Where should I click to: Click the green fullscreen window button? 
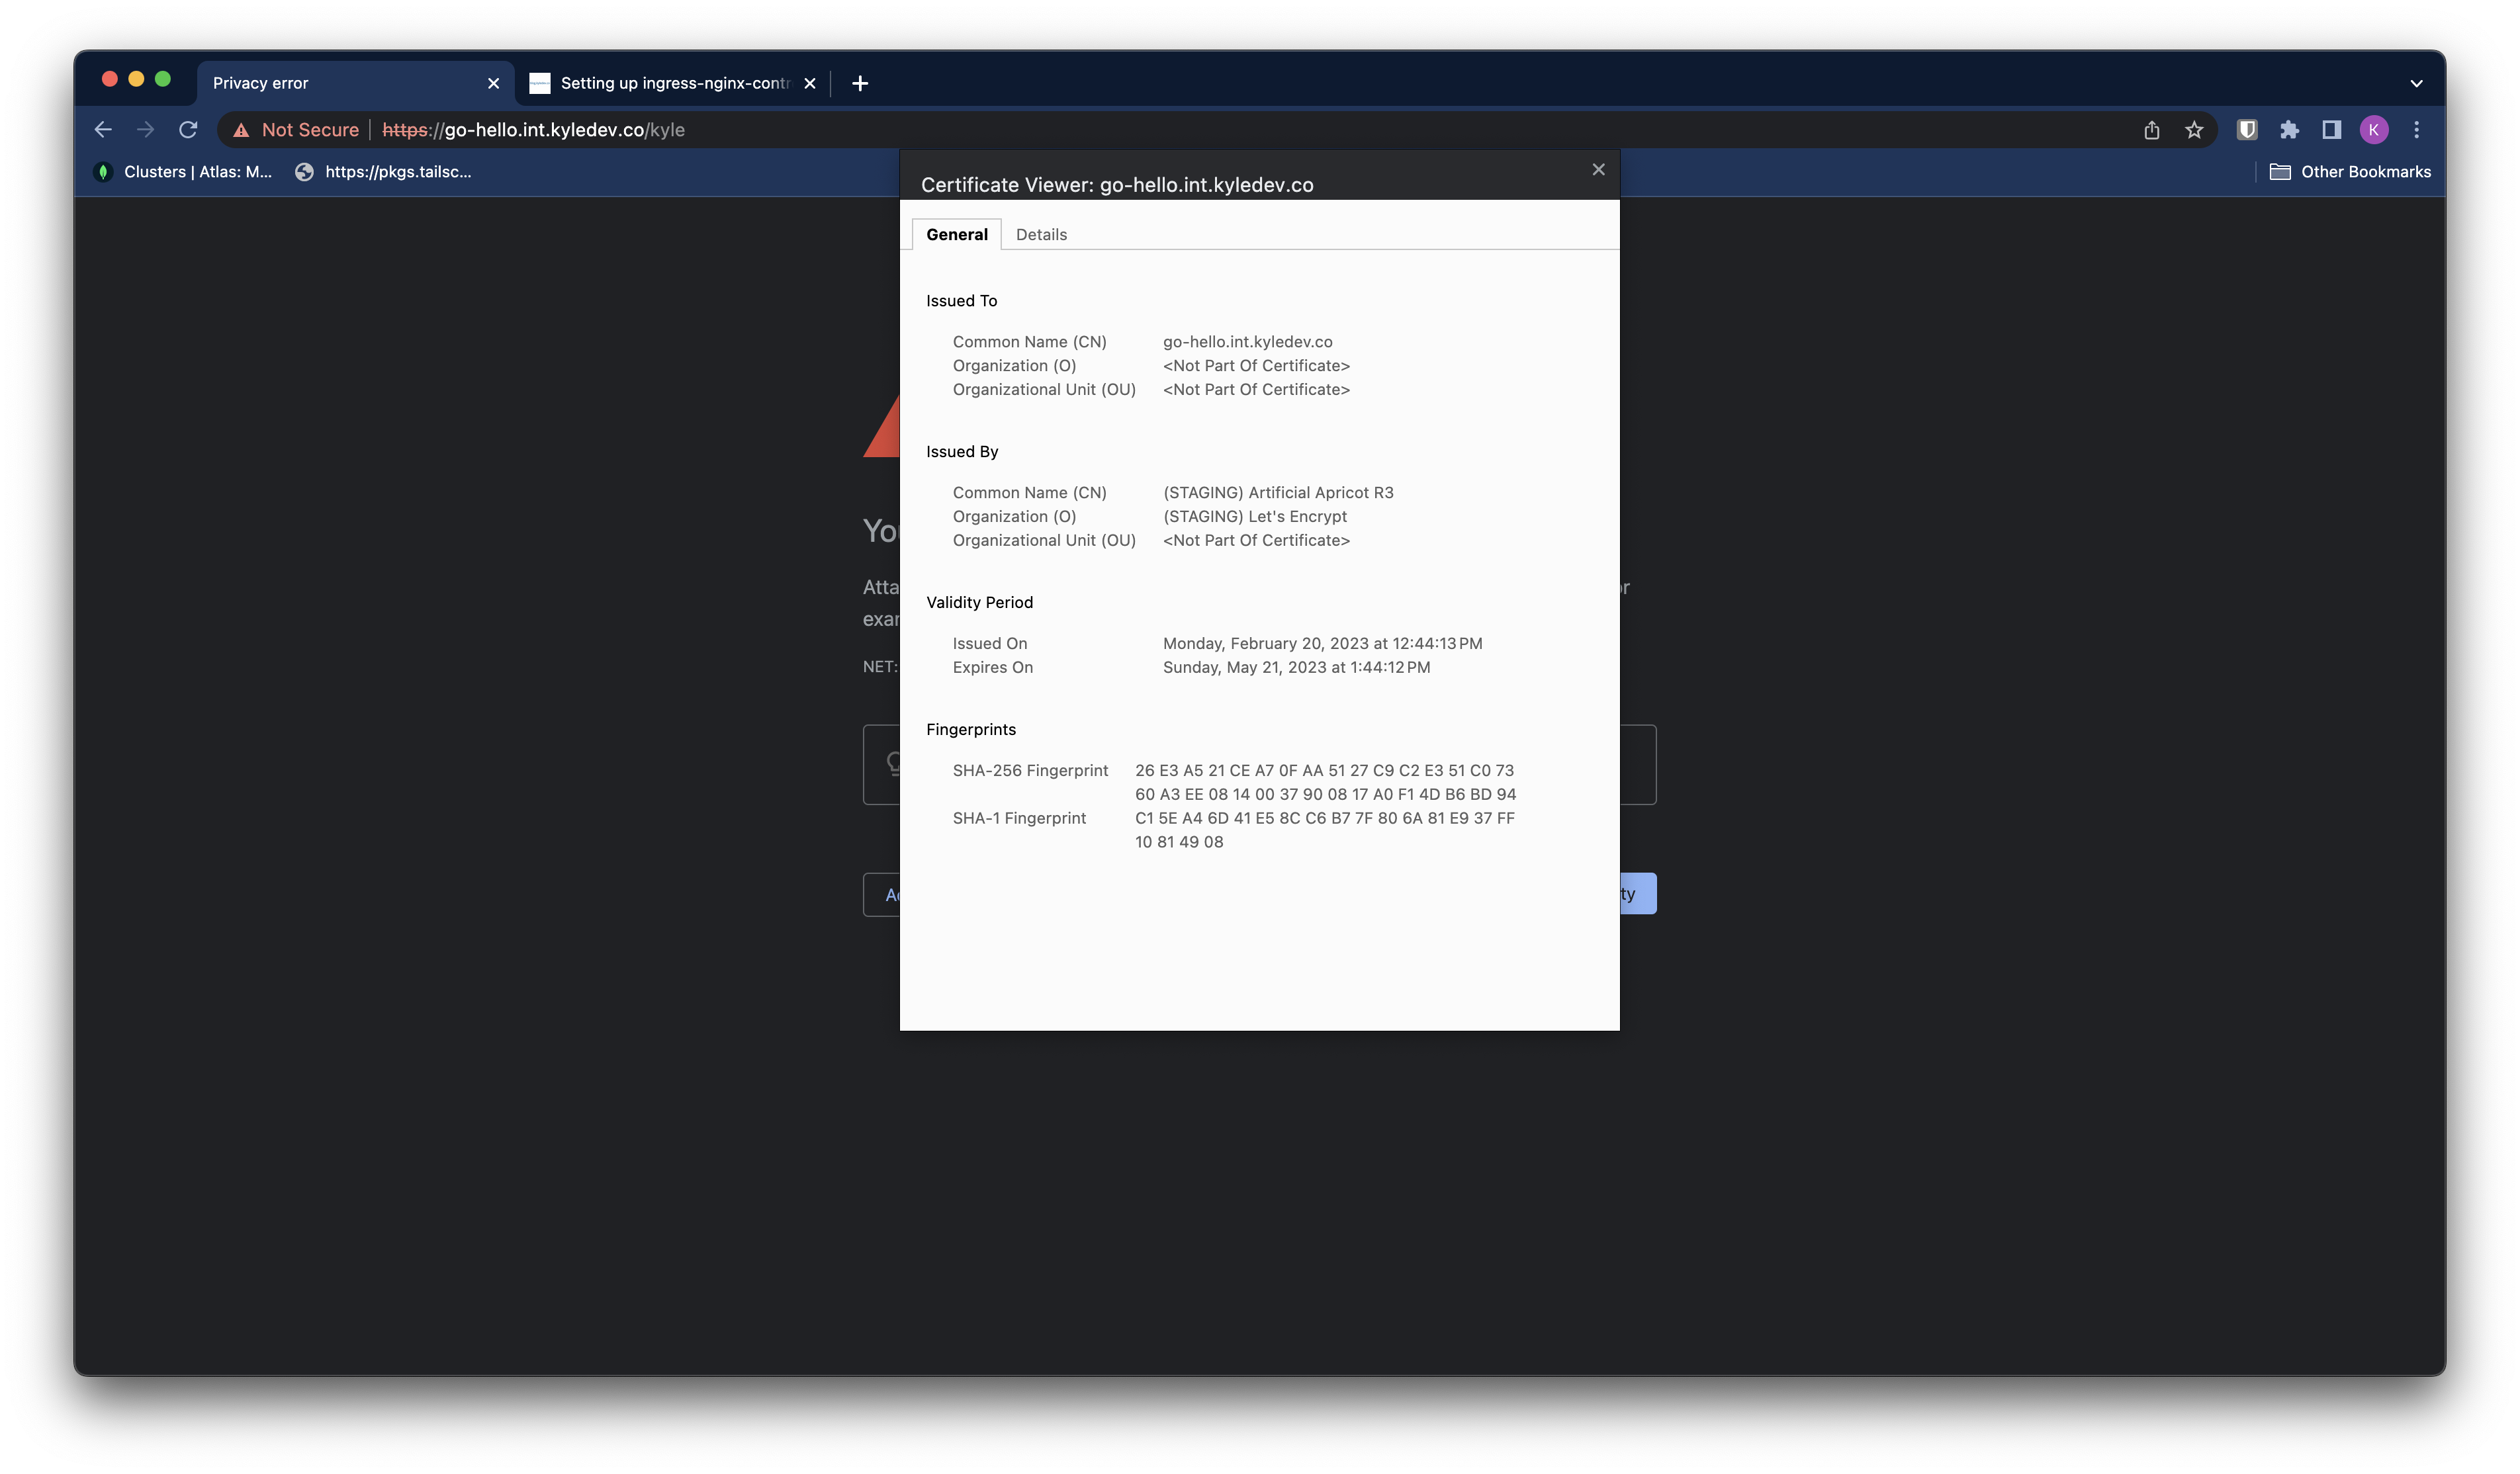163,79
